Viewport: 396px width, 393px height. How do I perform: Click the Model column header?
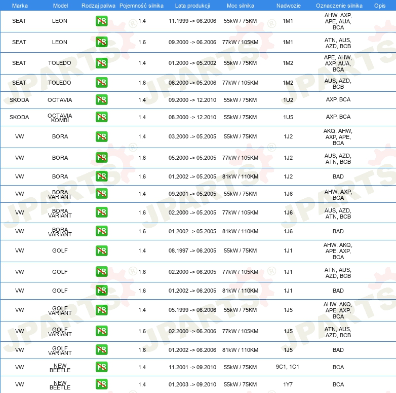60,6
